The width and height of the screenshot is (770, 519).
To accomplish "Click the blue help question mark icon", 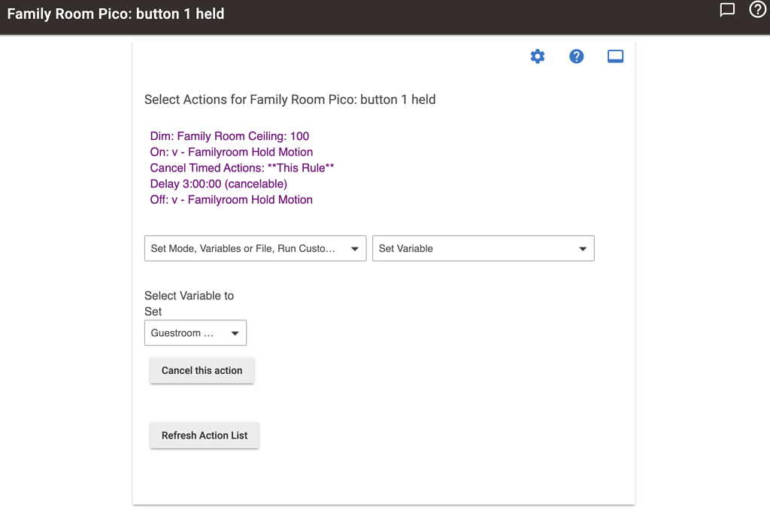I will click(x=576, y=56).
